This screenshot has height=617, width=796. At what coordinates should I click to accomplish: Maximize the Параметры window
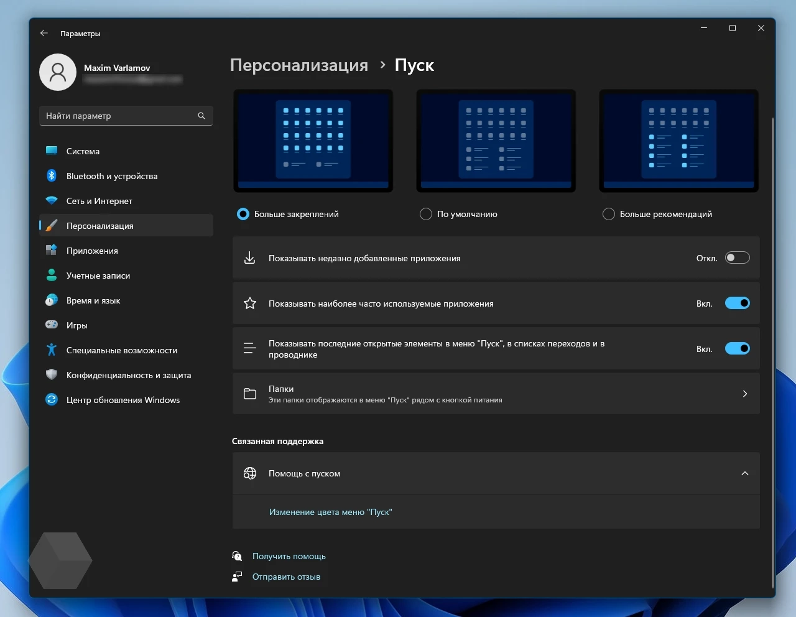click(733, 28)
